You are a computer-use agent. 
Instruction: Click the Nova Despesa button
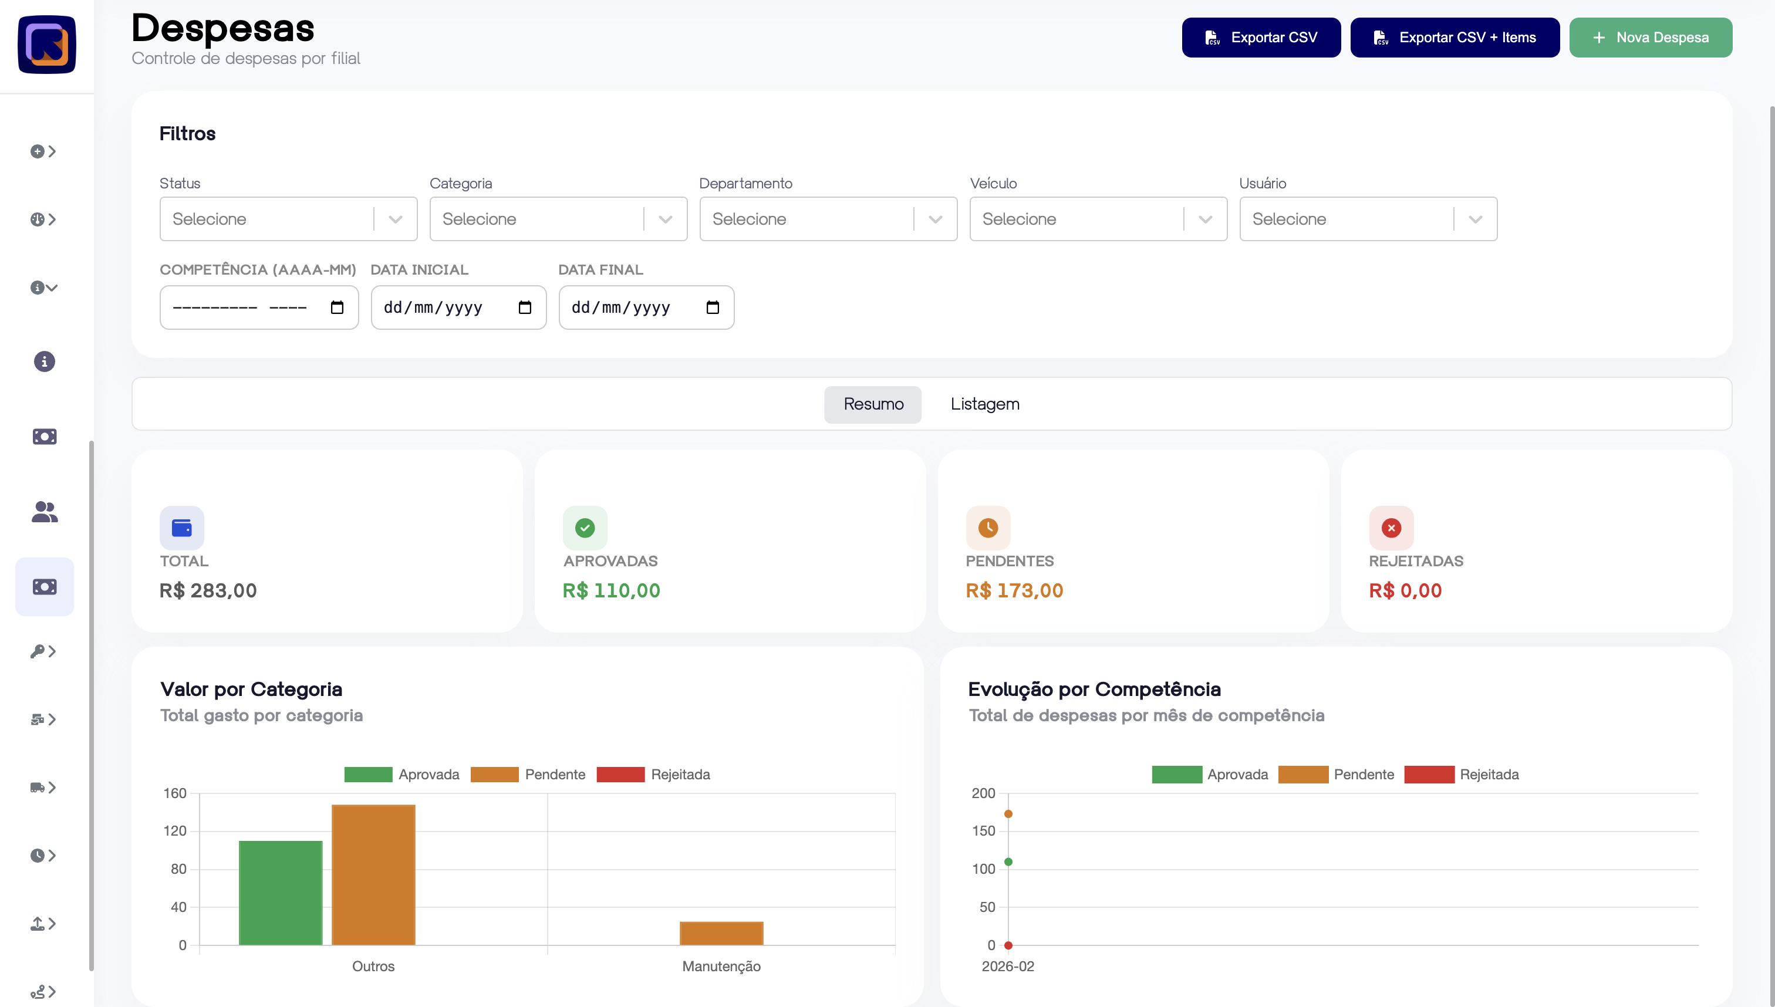tap(1650, 38)
